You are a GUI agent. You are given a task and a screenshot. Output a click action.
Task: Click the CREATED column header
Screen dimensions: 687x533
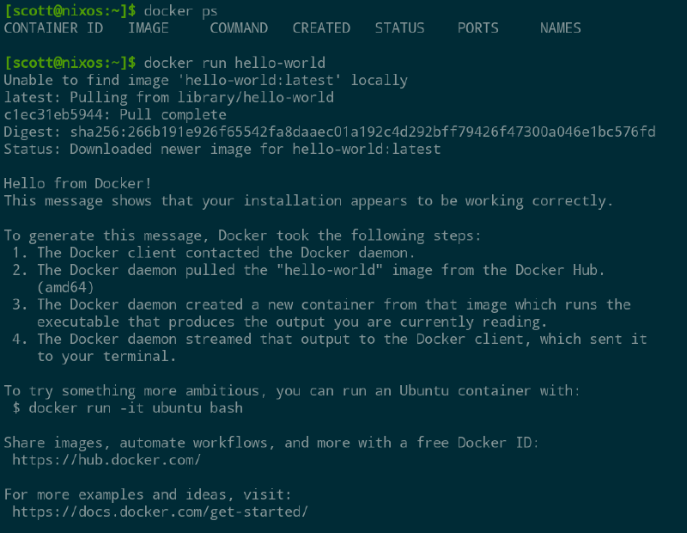click(321, 28)
